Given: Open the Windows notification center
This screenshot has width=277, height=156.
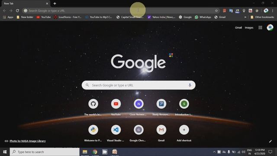Looking at the screenshot, I should pos(270,152).
